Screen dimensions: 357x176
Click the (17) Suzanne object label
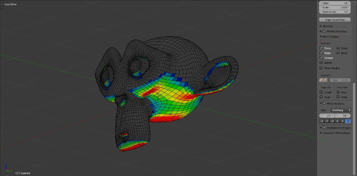[23, 173]
